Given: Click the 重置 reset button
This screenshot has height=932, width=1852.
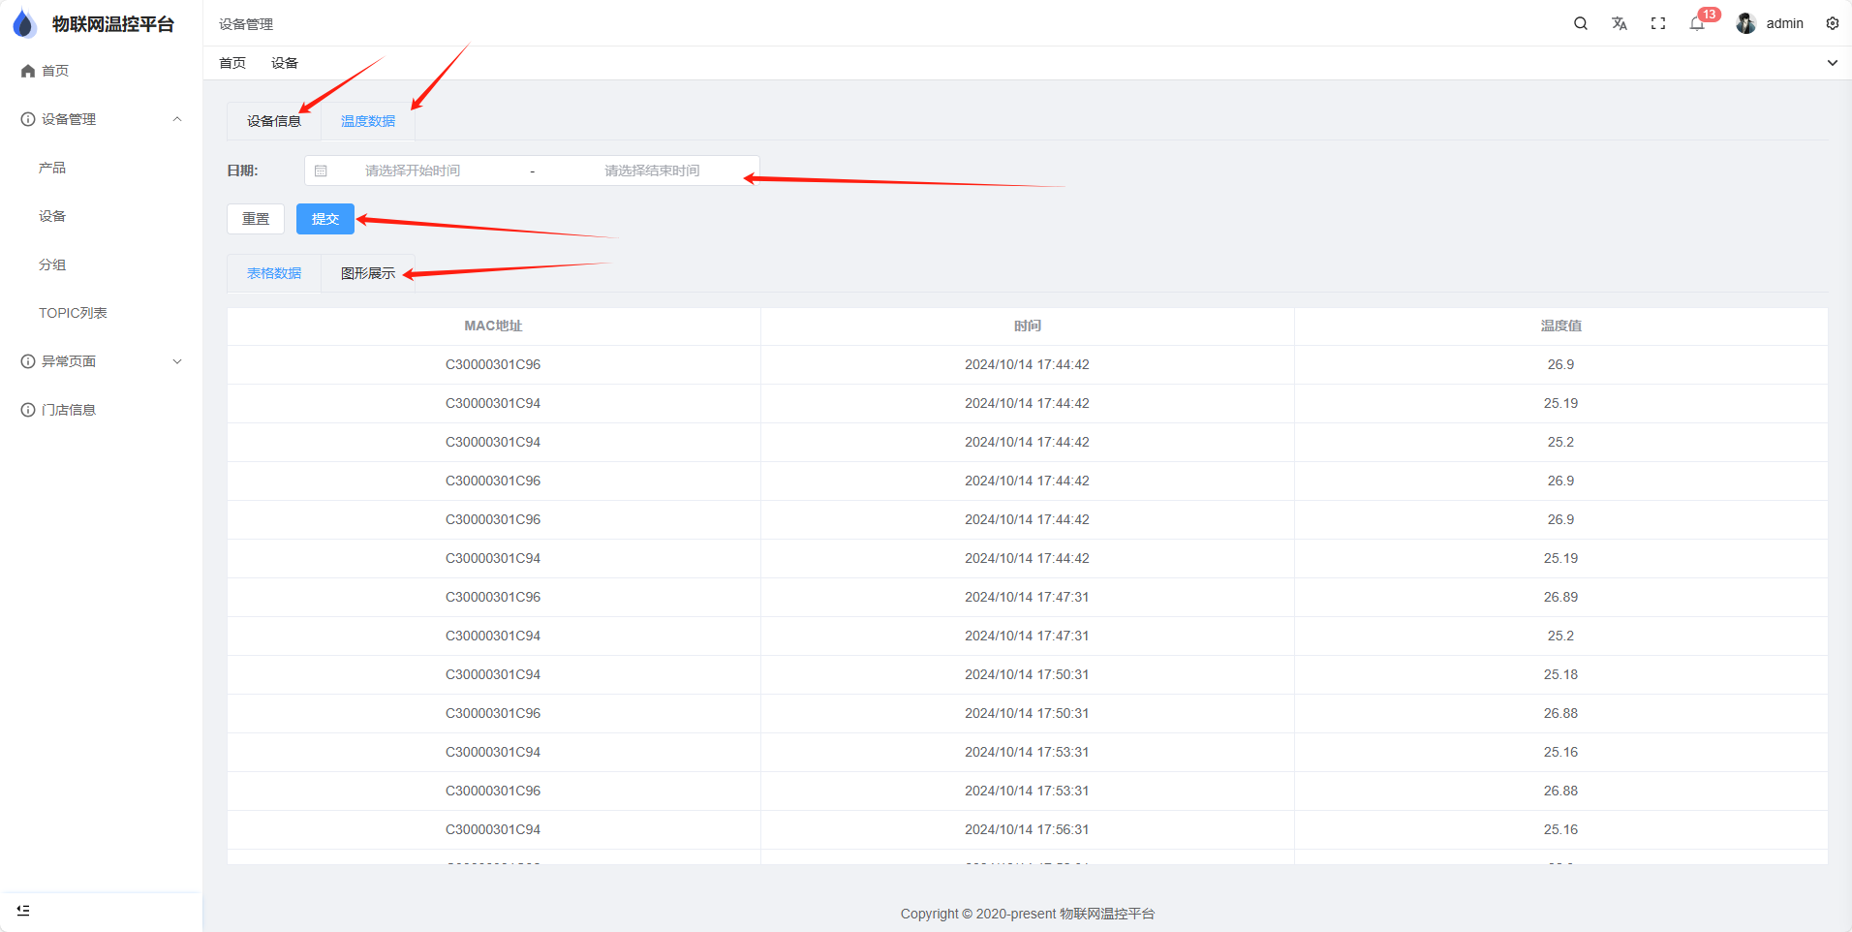Looking at the screenshot, I should point(256,219).
